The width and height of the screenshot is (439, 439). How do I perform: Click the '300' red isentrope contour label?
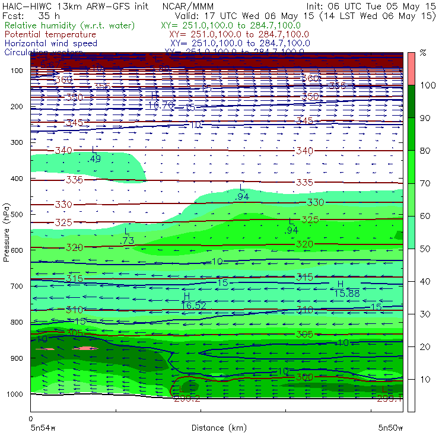click(304, 377)
